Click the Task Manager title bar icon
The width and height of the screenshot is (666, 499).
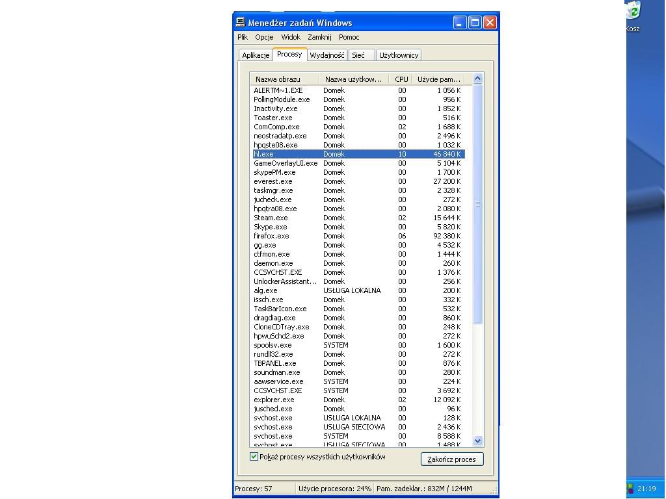[x=241, y=22]
